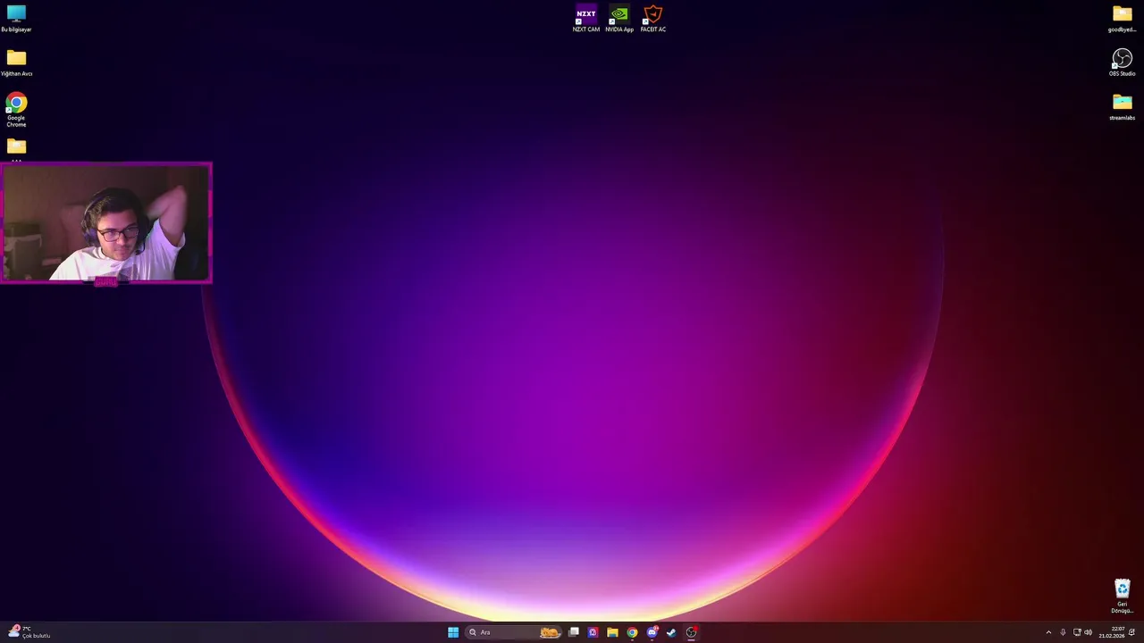The height and width of the screenshot is (643, 1144).
Task: Open the notification bell in taskbar
Action: 1131,632
